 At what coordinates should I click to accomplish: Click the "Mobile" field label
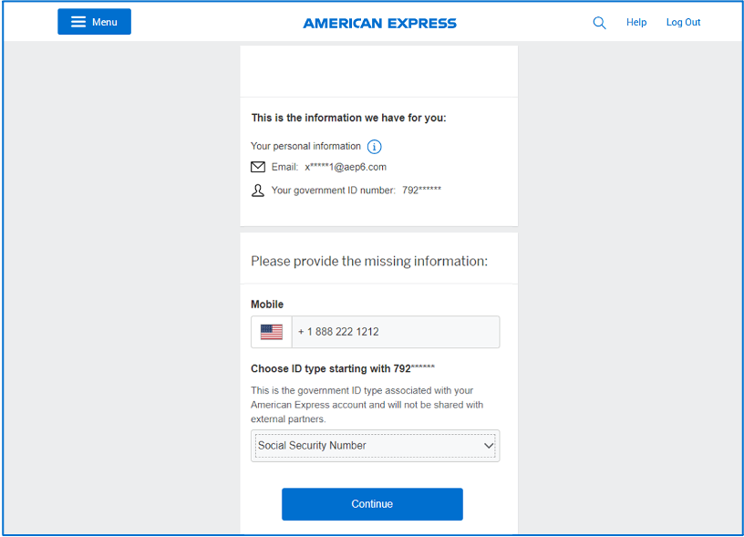[x=267, y=305]
